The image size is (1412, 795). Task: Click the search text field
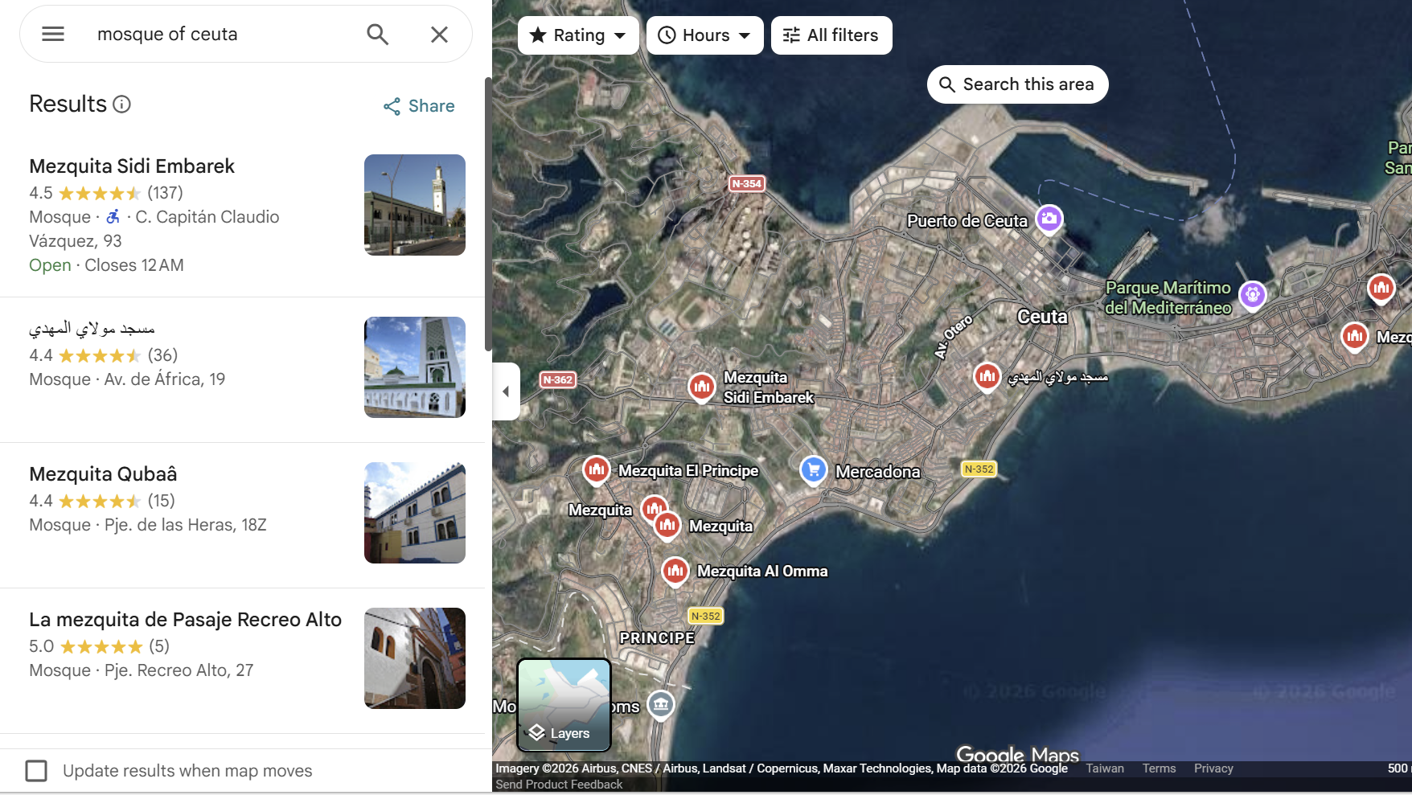point(221,34)
